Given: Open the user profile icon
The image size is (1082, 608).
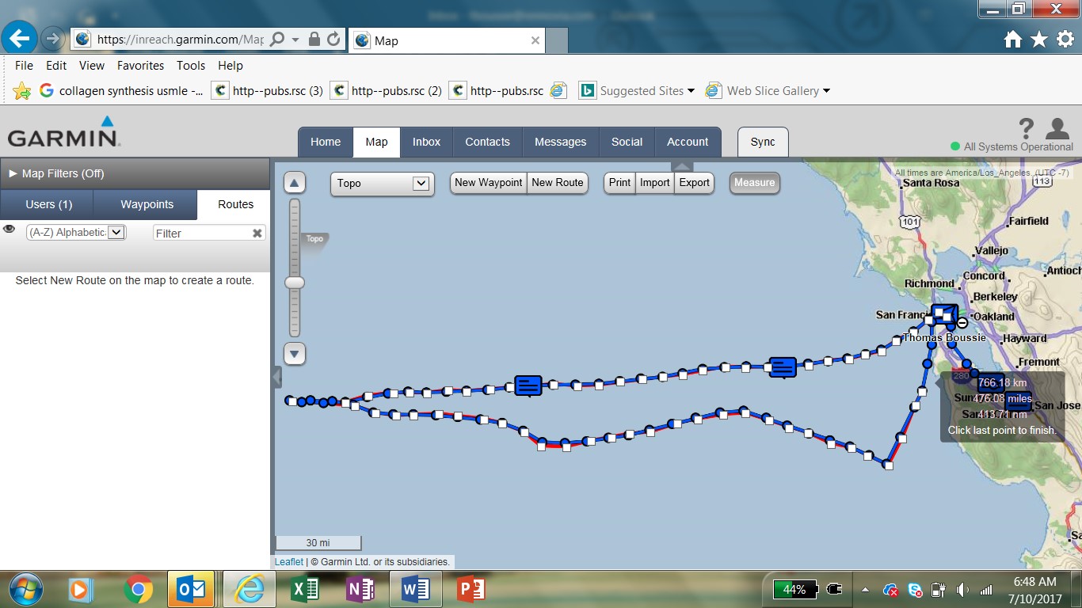Looking at the screenshot, I should tap(1057, 128).
